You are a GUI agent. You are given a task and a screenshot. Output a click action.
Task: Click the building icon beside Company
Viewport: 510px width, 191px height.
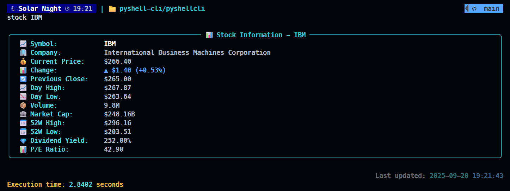(x=23, y=53)
